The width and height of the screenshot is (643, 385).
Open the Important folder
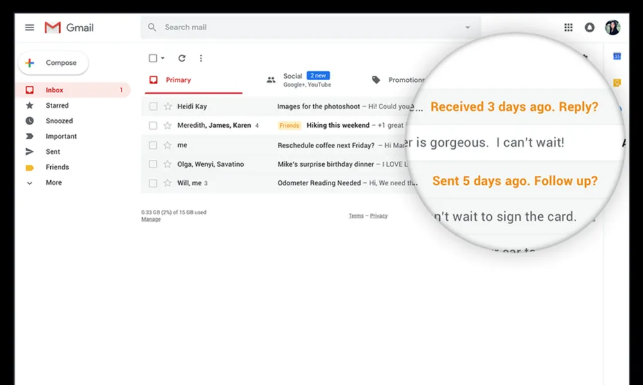pos(61,136)
